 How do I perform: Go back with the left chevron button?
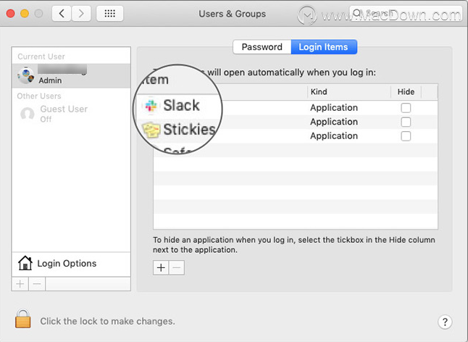tap(62, 14)
